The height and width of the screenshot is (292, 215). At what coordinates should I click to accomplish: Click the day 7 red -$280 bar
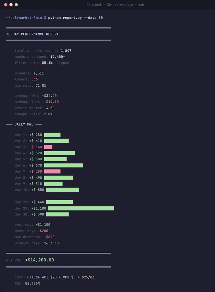point(52,171)
